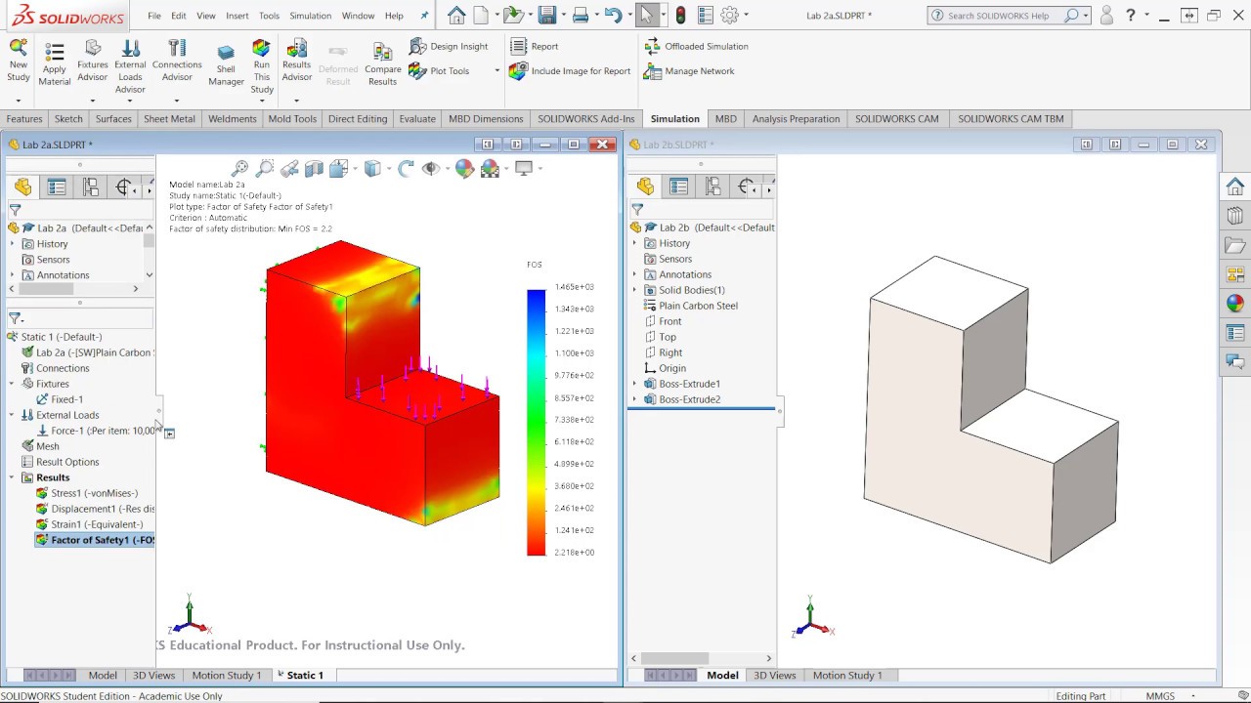The image size is (1251, 703).
Task: Click the Search SOLIDWORKS Help field
Action: coord(1008,16)
